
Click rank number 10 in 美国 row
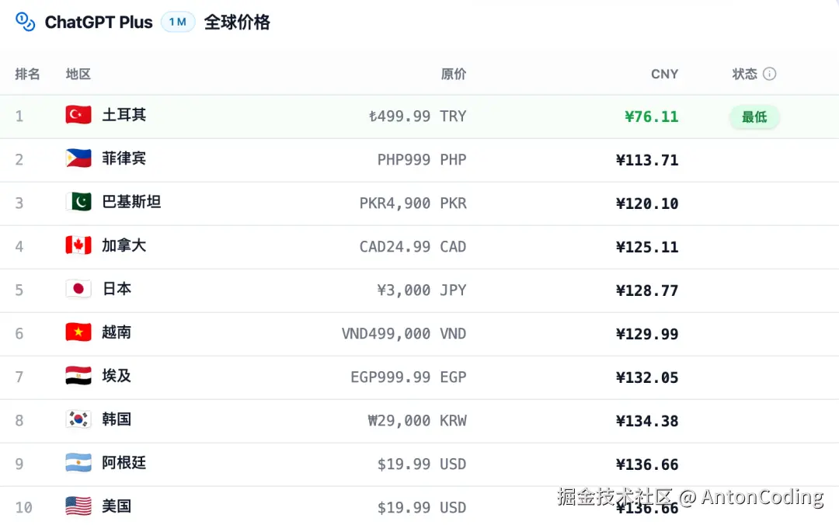[23, 507]
